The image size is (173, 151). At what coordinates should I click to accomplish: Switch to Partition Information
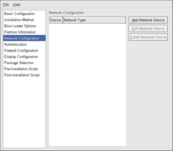(x=20, y=32)
